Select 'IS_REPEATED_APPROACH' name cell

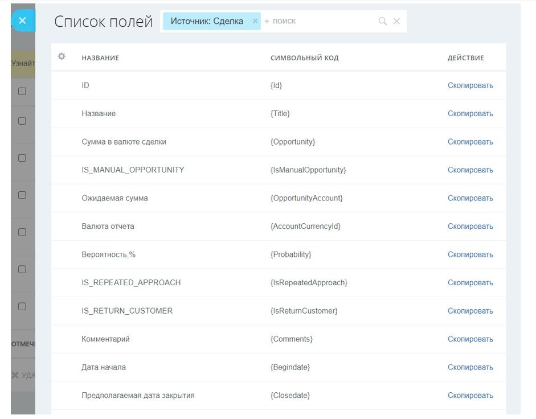pyautogui.click(x=131, y=282)
